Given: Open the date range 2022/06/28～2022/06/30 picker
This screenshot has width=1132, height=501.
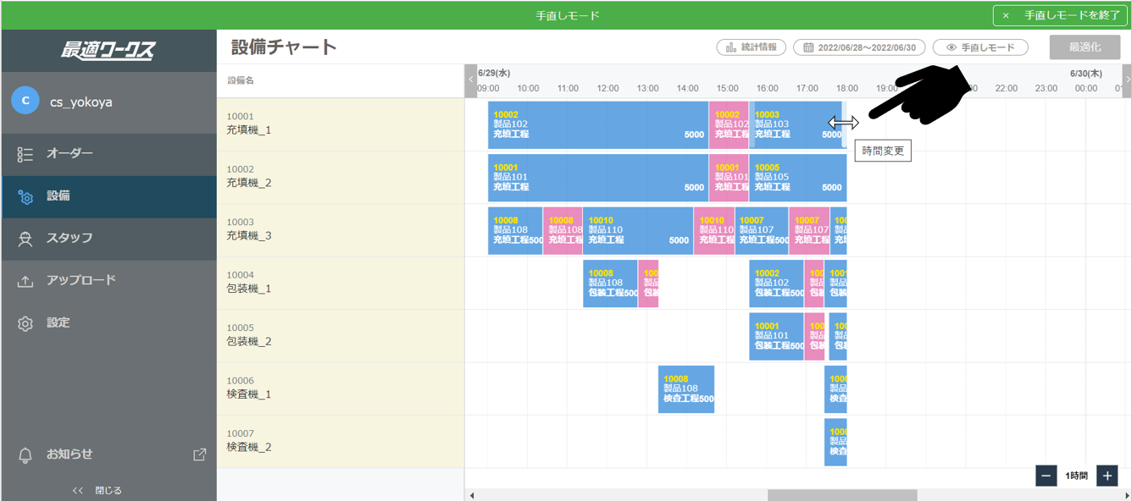Looking at the screenshot, I should pos(859,47).
